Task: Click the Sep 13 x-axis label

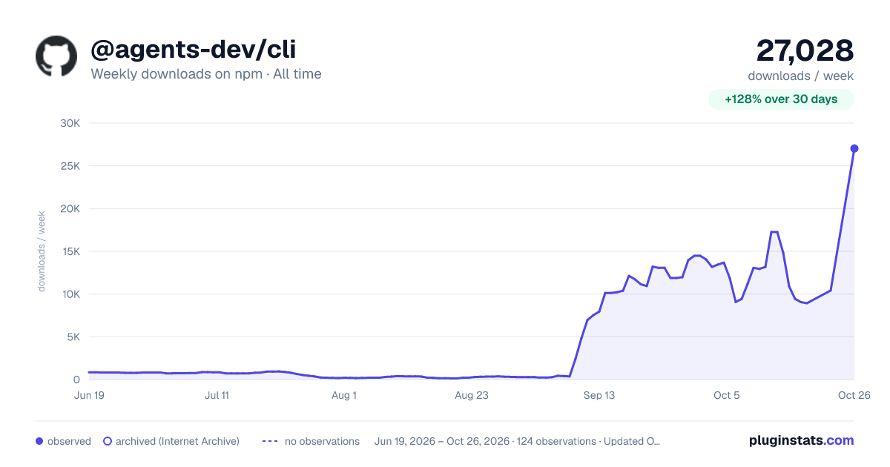Action: 599,395
